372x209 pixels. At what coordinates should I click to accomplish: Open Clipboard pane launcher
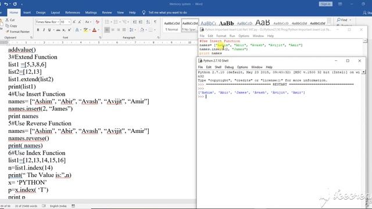coord(31,38)
